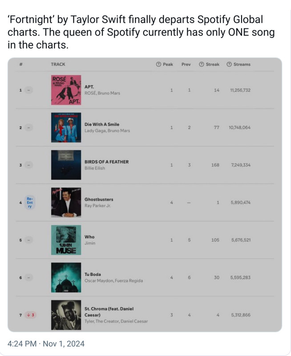Viewport: 291px width, 356px height.
Task: Click the red down-3 indicator for St. Chroma
Action: pyautogui.click(x=31, y=315)
